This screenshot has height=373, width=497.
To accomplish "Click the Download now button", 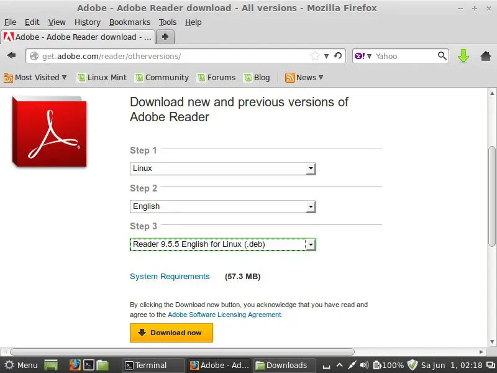I will [171, 333].
